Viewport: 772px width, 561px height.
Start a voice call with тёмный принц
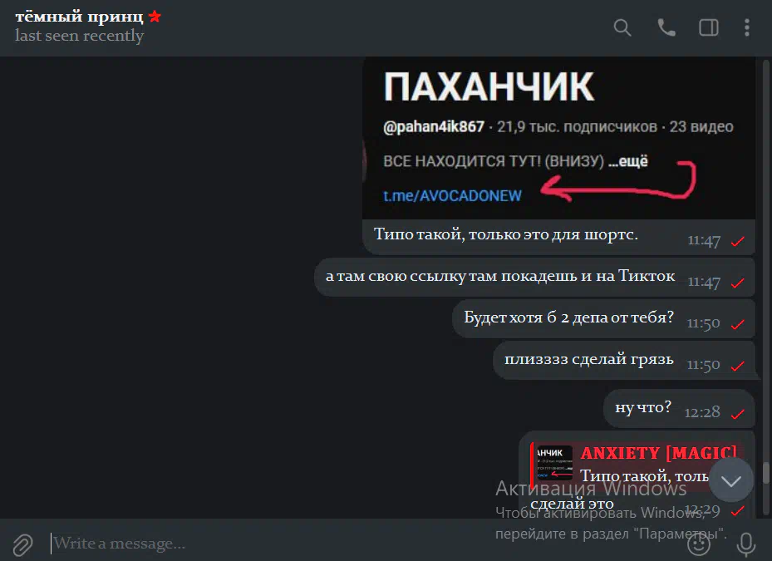pyautogui.click(x=666, y=27)
